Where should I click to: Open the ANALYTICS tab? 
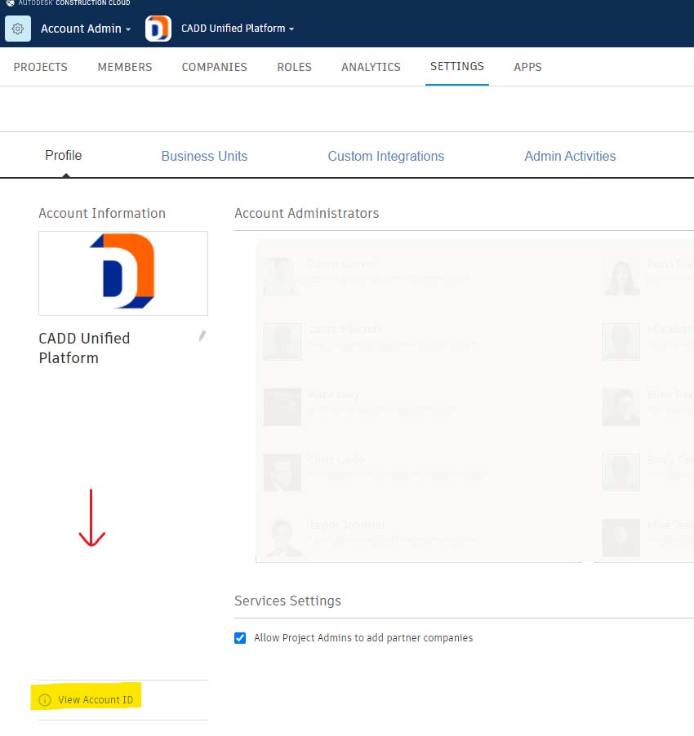pos(371,67)
